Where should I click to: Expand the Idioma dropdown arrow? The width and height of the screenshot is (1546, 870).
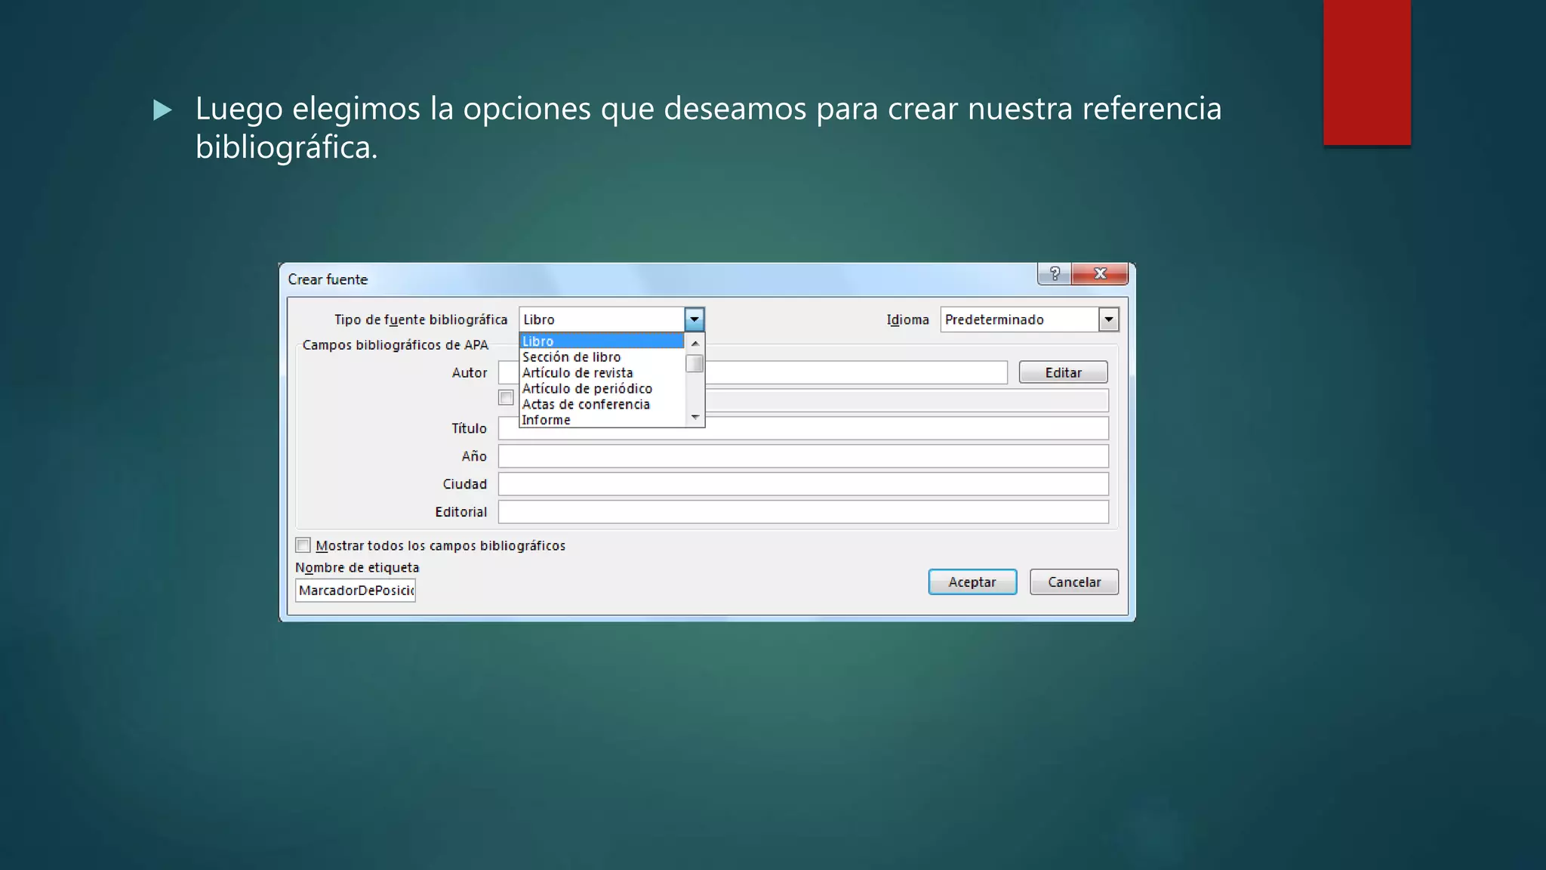click(x=1108, y=319)
